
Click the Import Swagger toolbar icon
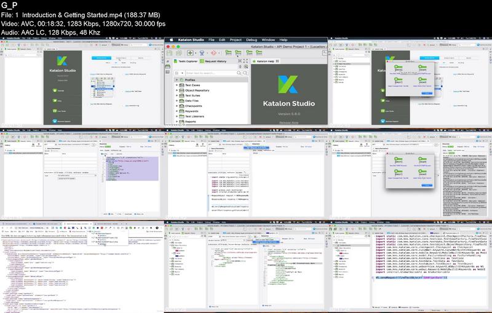tap(249, 52)
